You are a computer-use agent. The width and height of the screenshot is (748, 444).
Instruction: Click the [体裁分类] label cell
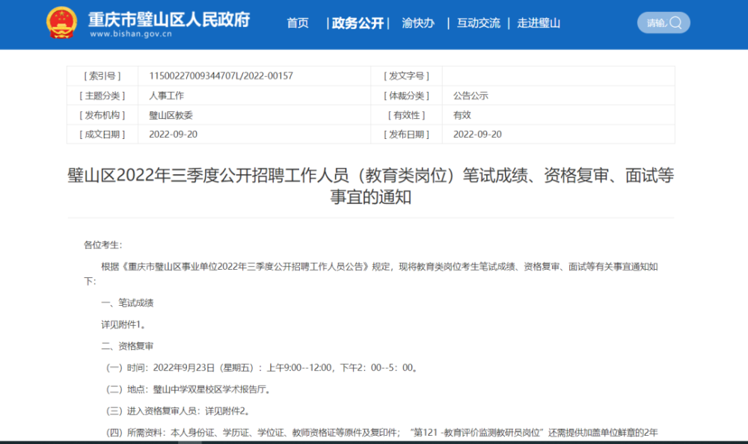pos(406,96)
